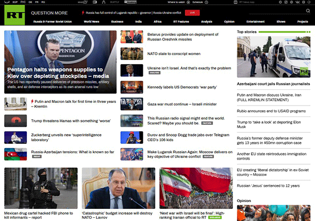Image resolution: width=315 pixels, height=221 pixels.
Task: Open Catastrophic budget increase NATO Lavrov story
Action: point(117,215)
